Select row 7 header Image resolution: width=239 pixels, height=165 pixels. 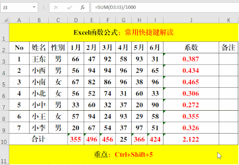(4, 105)
